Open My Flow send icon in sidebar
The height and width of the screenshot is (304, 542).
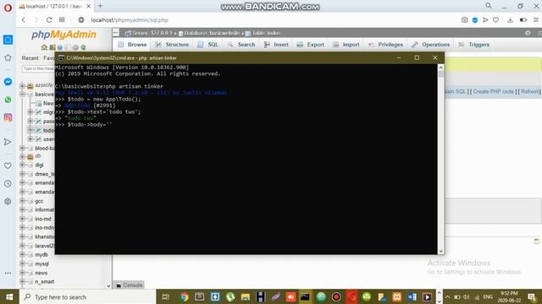8,142
